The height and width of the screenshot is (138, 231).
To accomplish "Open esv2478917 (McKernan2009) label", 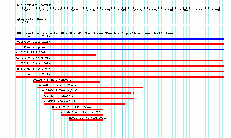I will [x=56, y=85].
